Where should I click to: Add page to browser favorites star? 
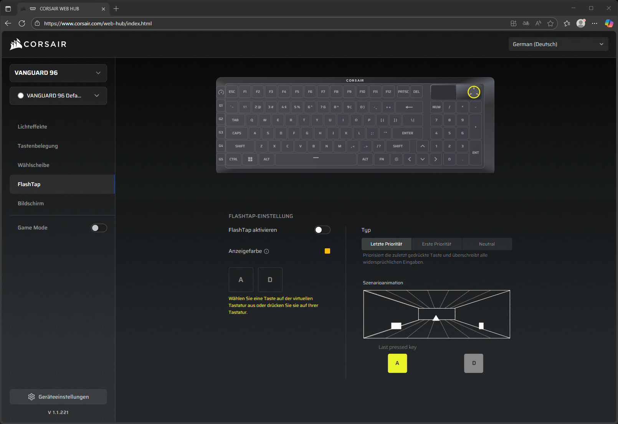point(550,23)
